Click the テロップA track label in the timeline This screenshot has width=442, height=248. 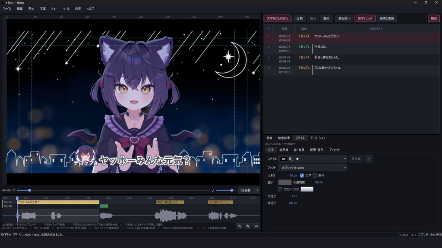pos(8,202)
